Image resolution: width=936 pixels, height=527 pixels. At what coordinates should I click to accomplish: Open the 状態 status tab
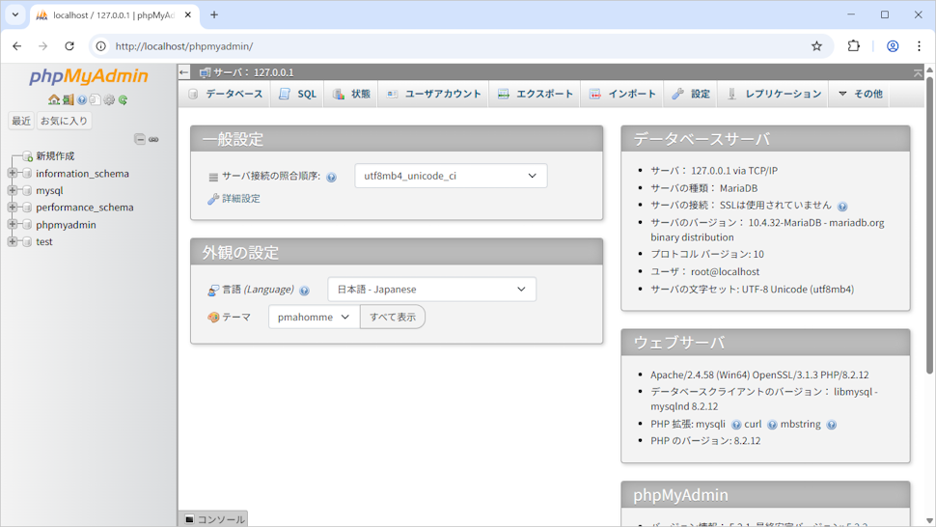click(x=351, y=94)
